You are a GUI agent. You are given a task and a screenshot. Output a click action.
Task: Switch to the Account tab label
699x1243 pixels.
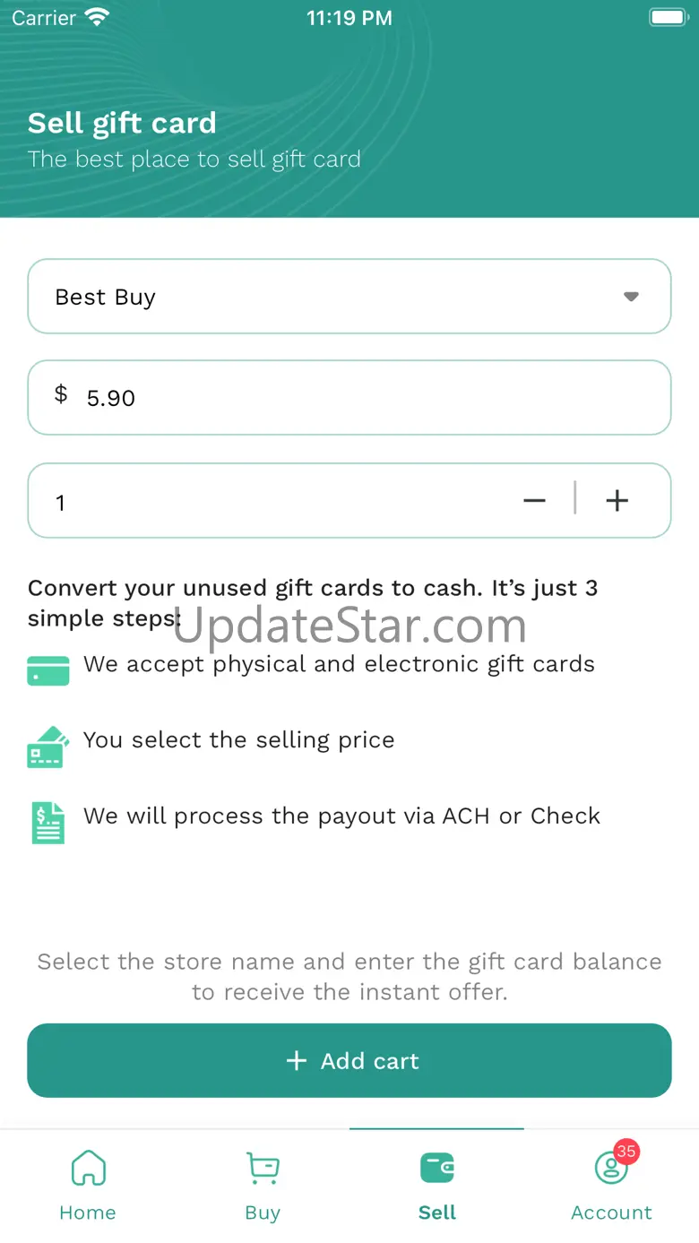click(x=611, y=1213)
